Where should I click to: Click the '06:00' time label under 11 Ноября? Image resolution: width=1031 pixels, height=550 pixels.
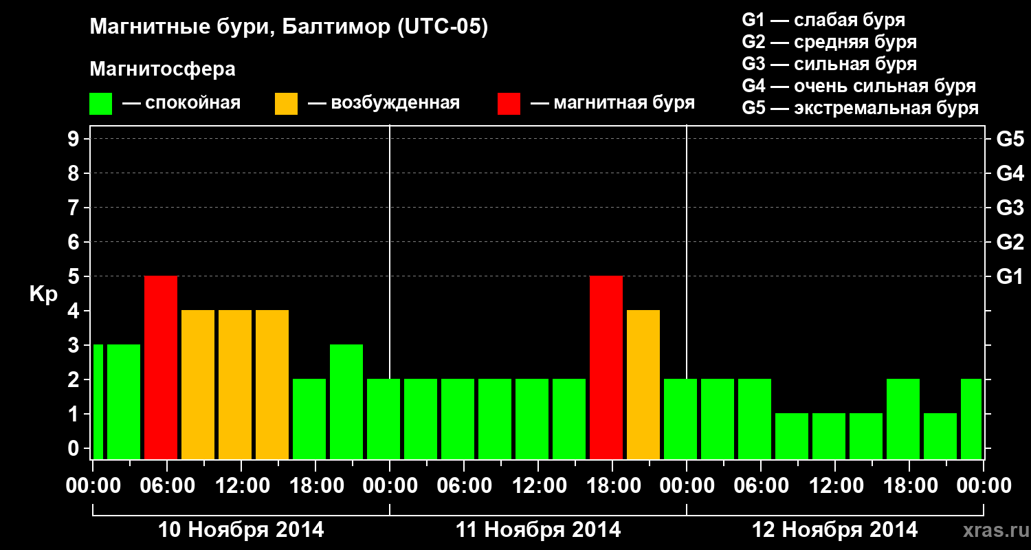(464, 486)
